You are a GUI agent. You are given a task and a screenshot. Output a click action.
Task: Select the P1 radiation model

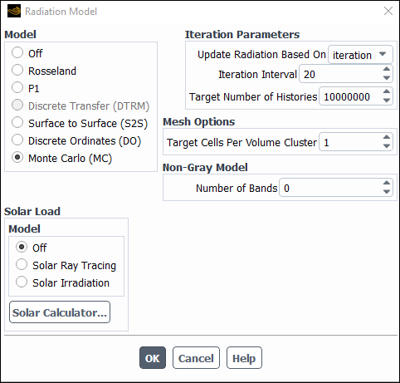[x=17, y=87]
